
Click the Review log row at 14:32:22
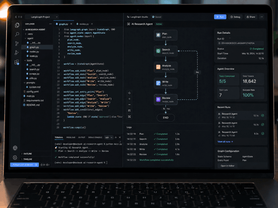point(153,154)
